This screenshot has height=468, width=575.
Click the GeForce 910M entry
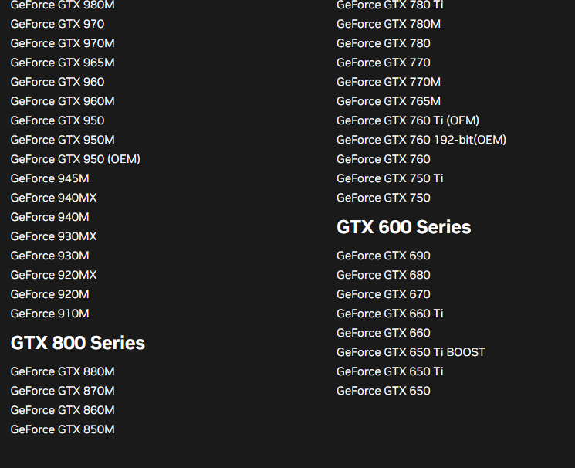(49, 314)
